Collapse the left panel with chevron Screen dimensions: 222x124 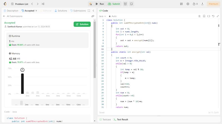click(x=93, y=10)
